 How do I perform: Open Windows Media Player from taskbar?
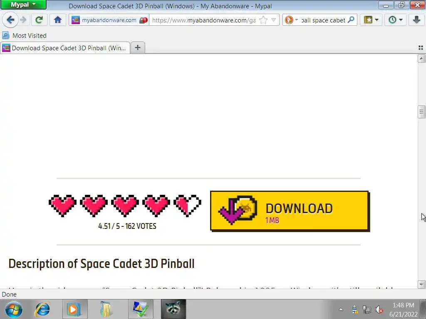(75, 309)
